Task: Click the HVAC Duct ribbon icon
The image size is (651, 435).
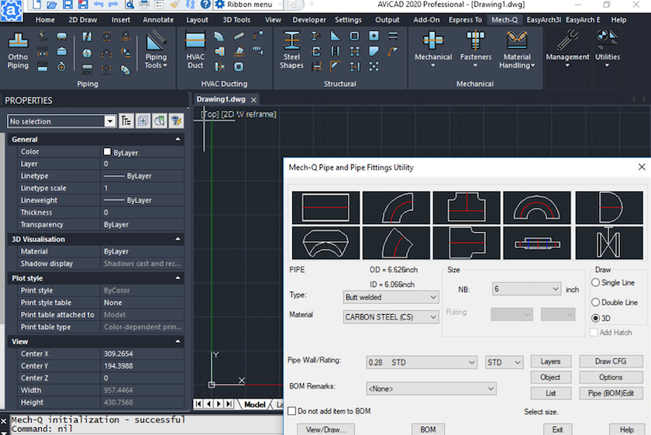Action: pyautogui.click(x=195, y=49)
